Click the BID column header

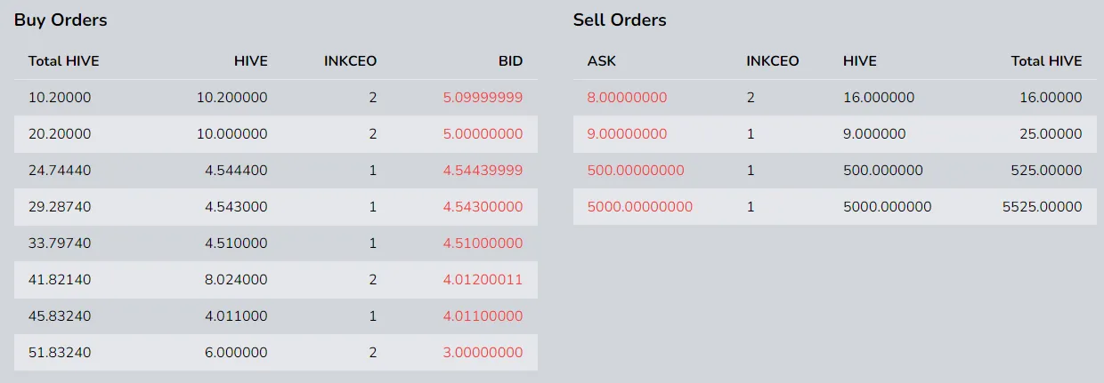coord(510,61)
